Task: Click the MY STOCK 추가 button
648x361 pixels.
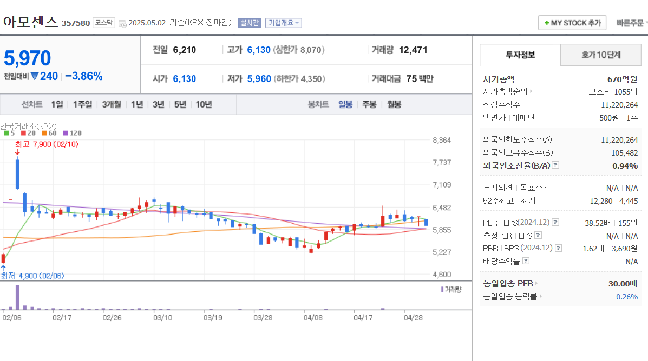Action: [572, 23]
